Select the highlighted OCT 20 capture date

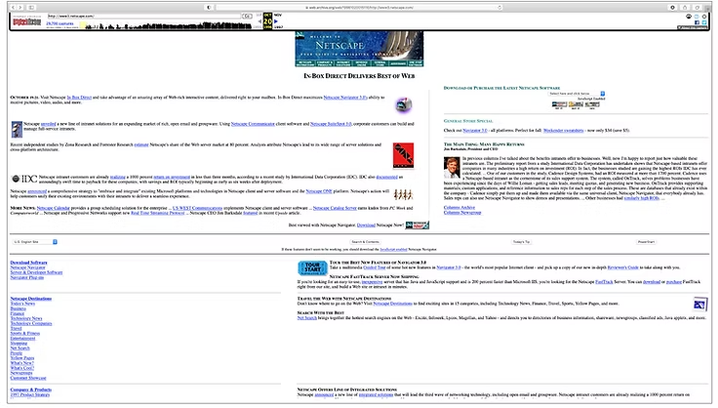click(x=268, y=21)
